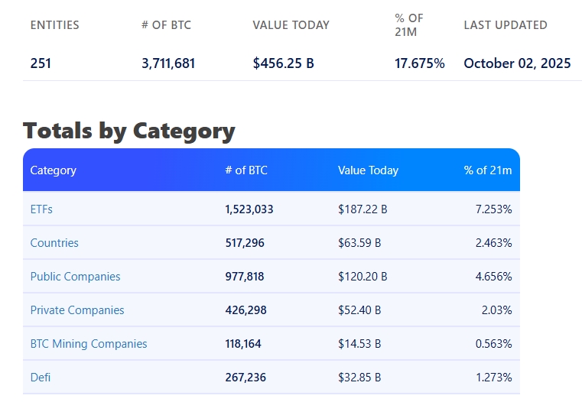The image size is (582, 402).
Task: Click the Countries category link
Action: click(54, 243)
